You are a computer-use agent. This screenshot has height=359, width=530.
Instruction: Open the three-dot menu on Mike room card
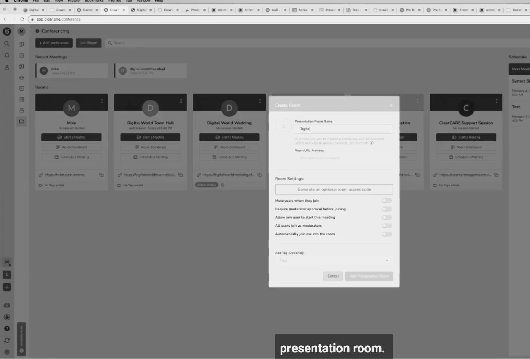point(102,101)
